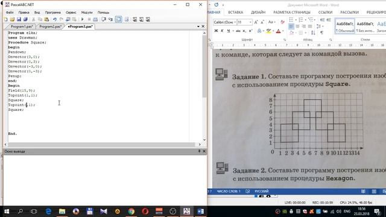The width and height of the screenshot is (386, 217).
Task: Open the Сервис menu
Action: pyautogui.click(x=71, y=12)
